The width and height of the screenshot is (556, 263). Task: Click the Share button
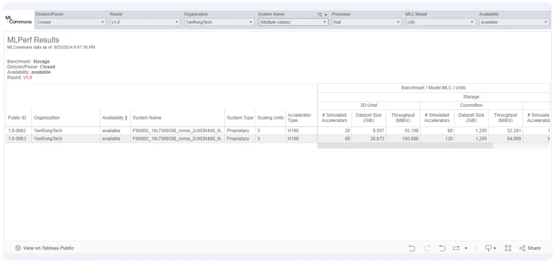coord(530,248)
